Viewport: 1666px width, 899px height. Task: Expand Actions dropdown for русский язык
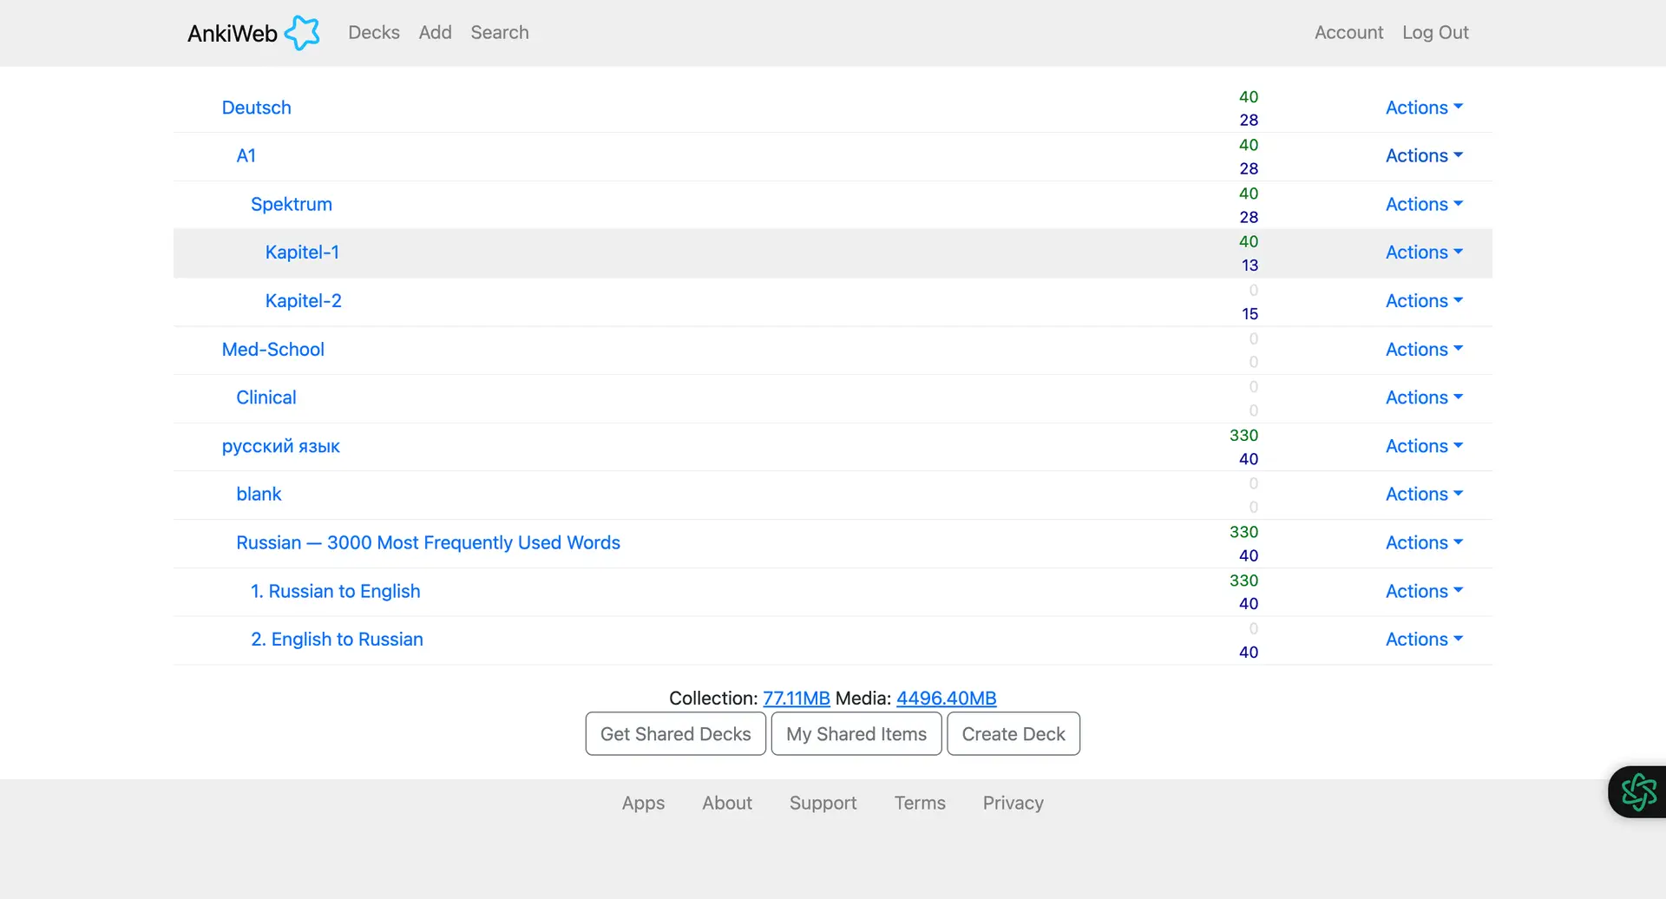tap(1424, 446)
